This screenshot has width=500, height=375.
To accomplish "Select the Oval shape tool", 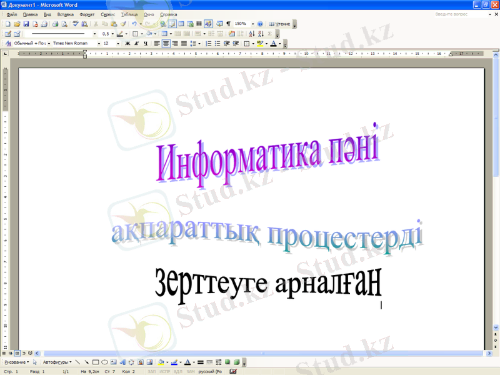I will 104,362.
